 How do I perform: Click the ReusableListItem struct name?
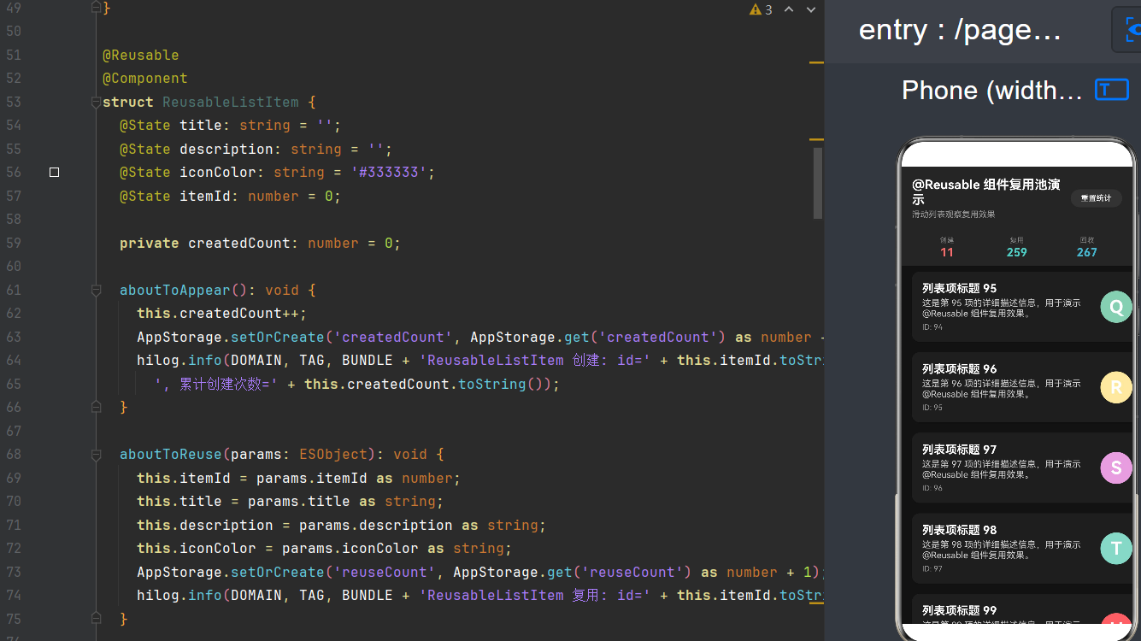pyautogui.click(x=231, y=103)
